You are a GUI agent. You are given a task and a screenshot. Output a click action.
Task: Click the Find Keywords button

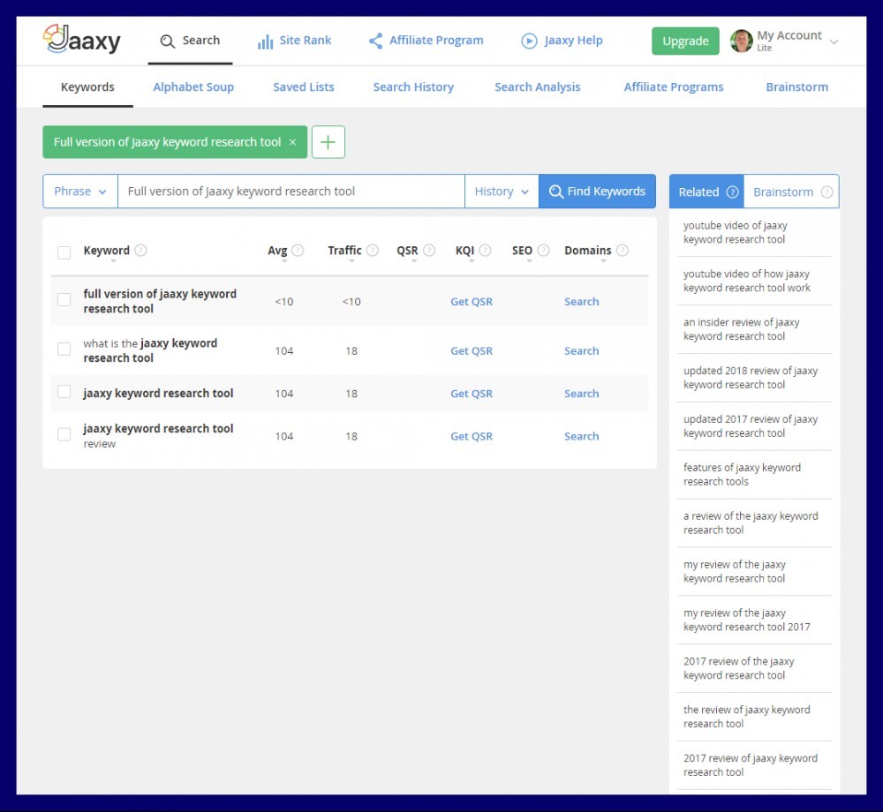point(597,192)
